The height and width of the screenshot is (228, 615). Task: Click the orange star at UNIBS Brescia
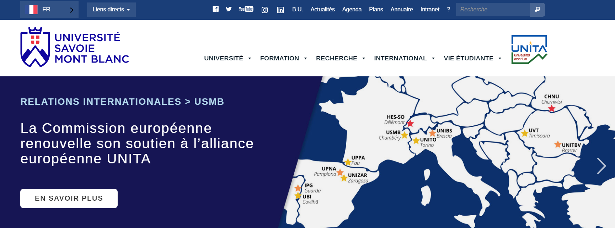(433, 133)
